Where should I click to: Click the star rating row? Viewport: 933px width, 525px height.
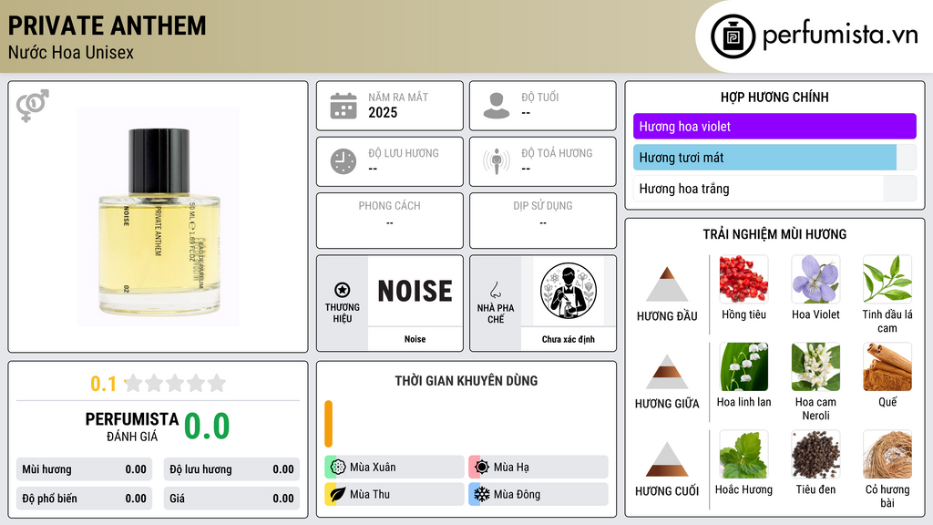pos(176,384)
